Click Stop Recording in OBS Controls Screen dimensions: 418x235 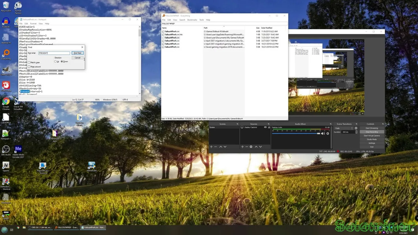point(372,132)
